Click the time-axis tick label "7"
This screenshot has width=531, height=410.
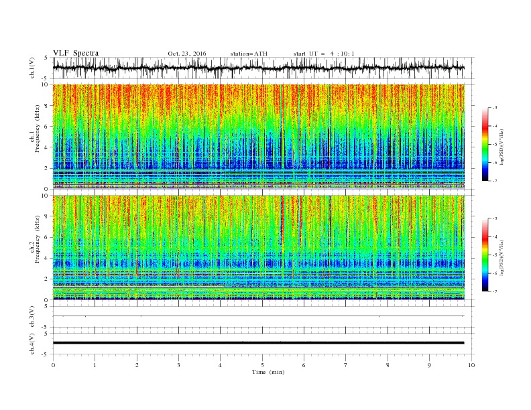[346, 365]
